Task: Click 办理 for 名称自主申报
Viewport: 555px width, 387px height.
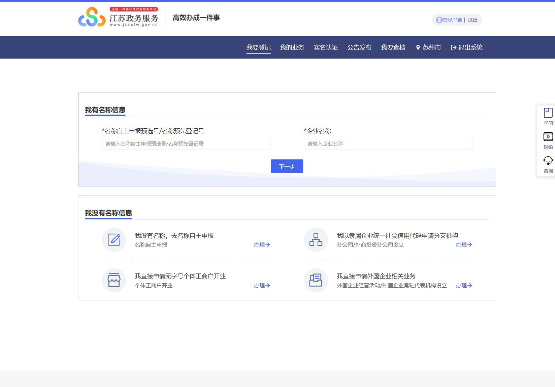Action: pyautogui.click(x=262, y=245)
